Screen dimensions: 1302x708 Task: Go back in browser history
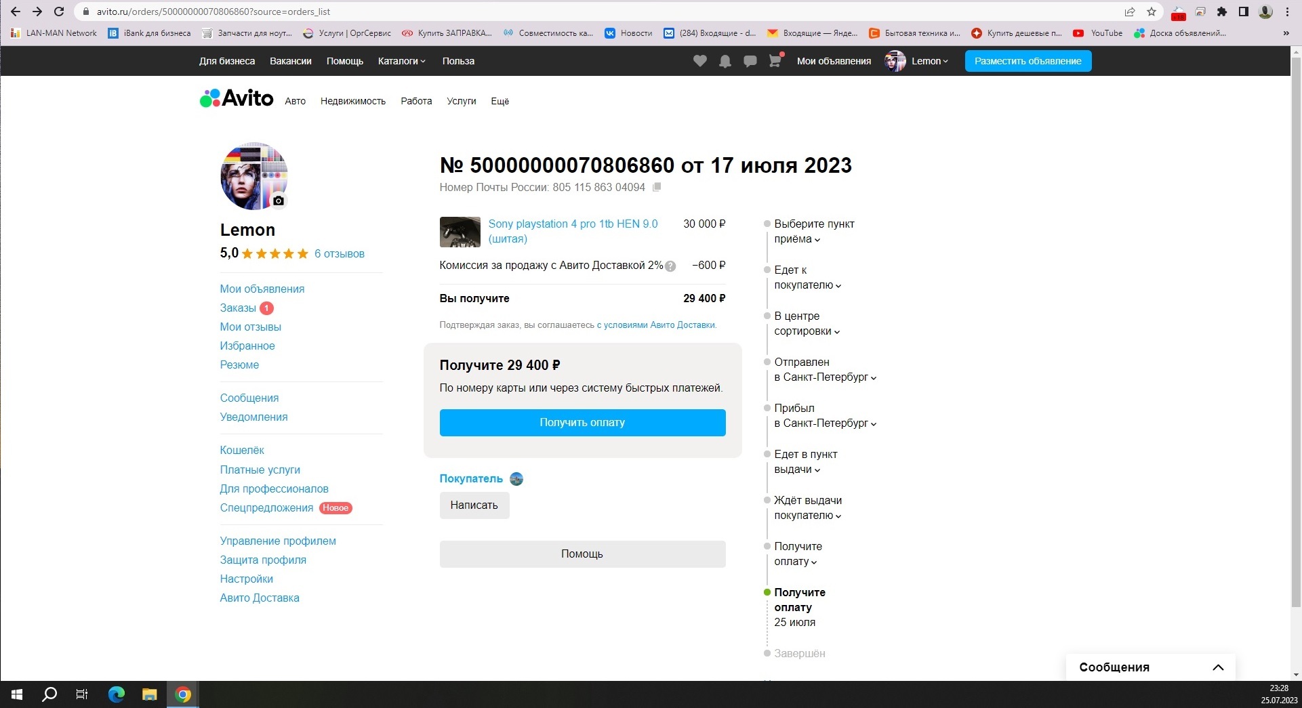[16, 12]
